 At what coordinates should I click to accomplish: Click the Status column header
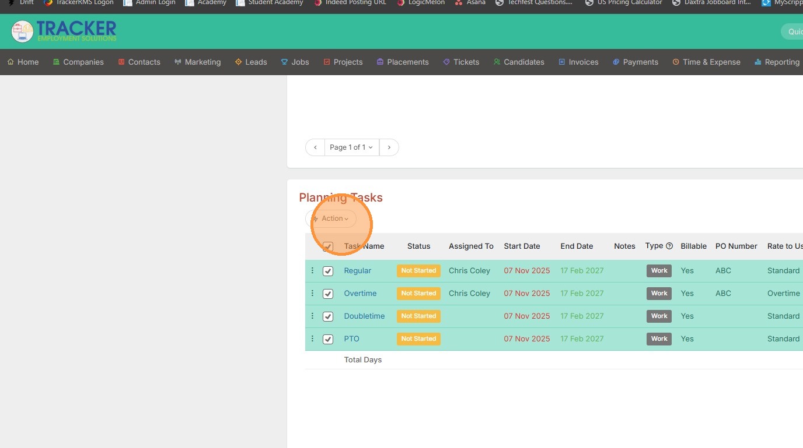[x=418, y=246]
